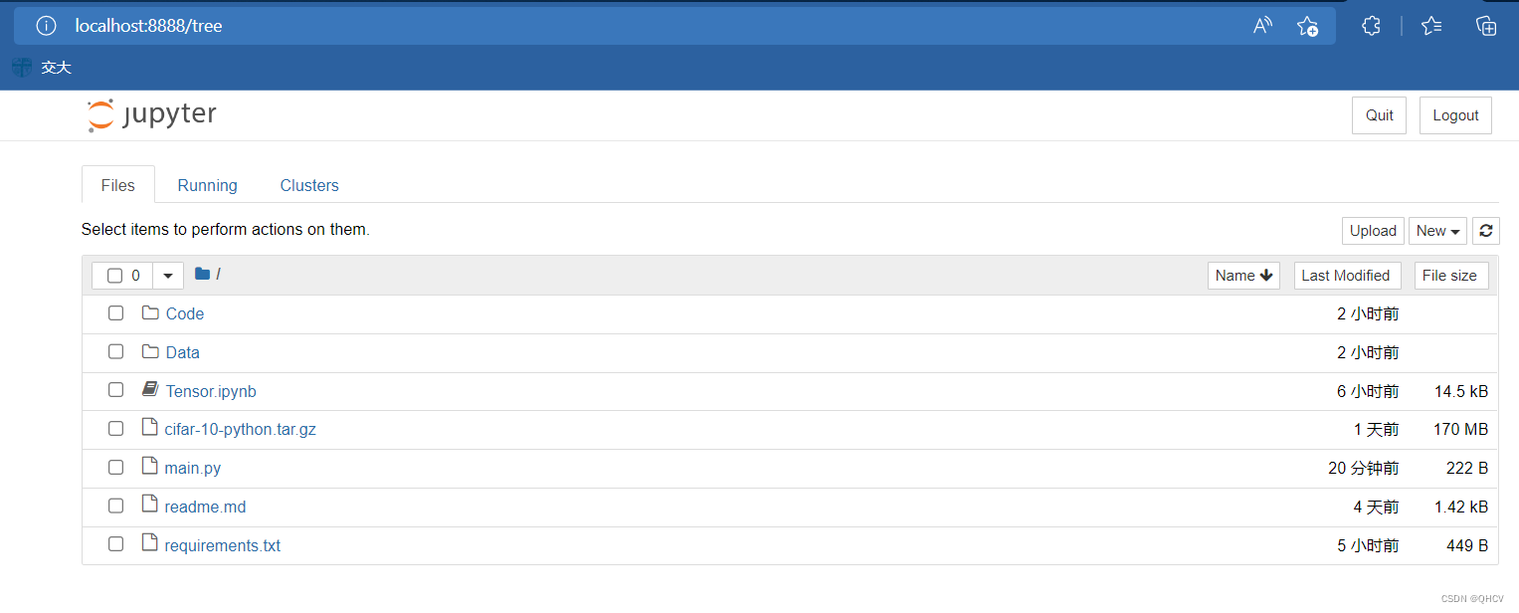
Task: Open browser extensions puzzle icon
Action: tap(1371, 26)
